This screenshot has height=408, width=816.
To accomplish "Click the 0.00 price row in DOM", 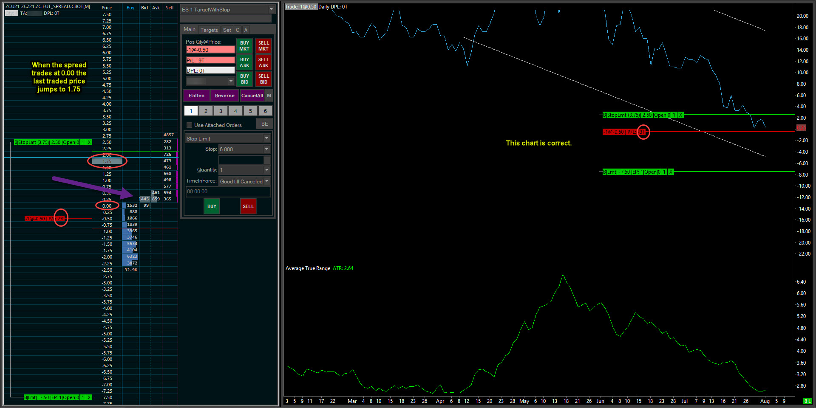I will (107, 206).
